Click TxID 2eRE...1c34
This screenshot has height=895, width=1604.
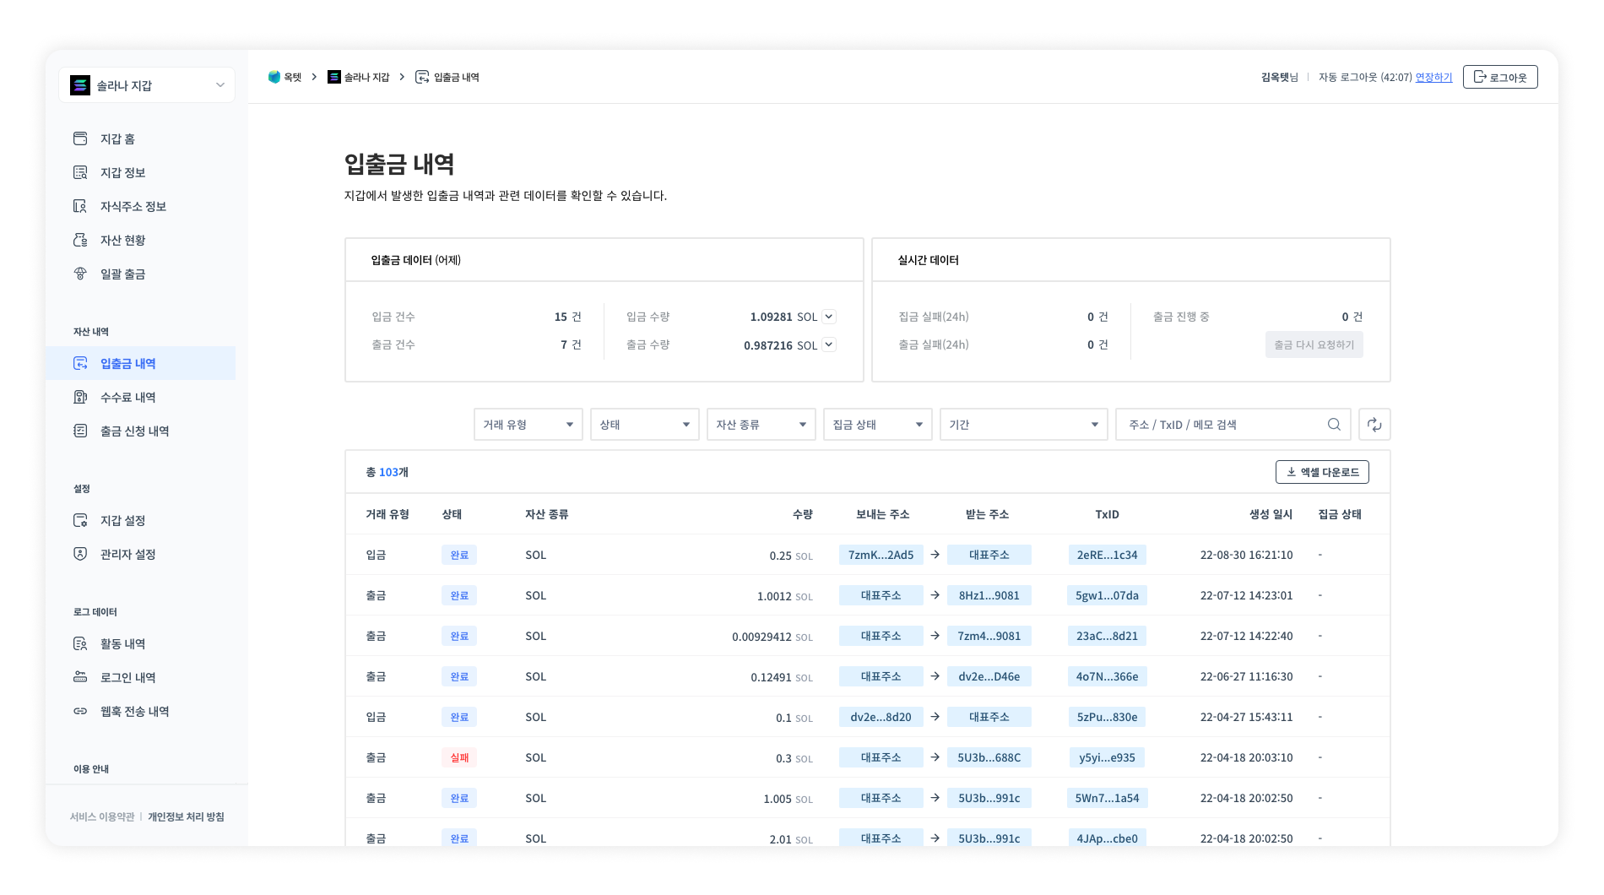(1107, 555)
